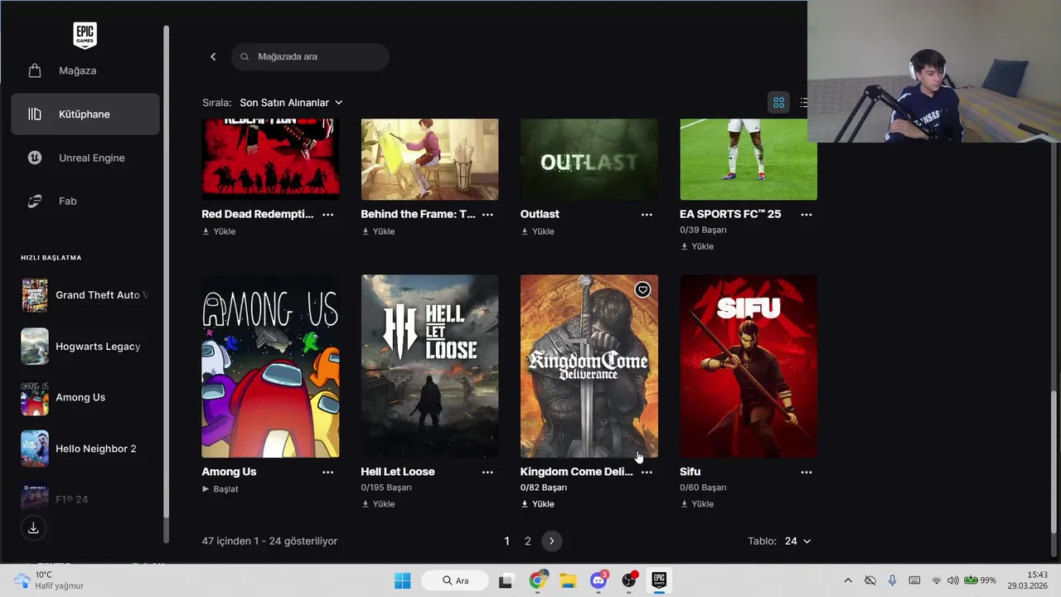
Task: Open the Fab marketplace section
Action: tap(85, 201)
